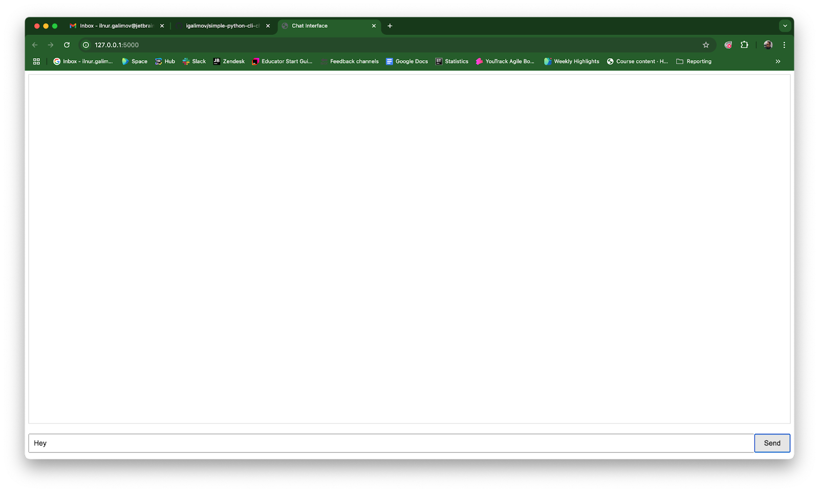Open the Feedback channels bookmark
The height and width of the screenshot is (492, 819).
(x=350, y=61)
